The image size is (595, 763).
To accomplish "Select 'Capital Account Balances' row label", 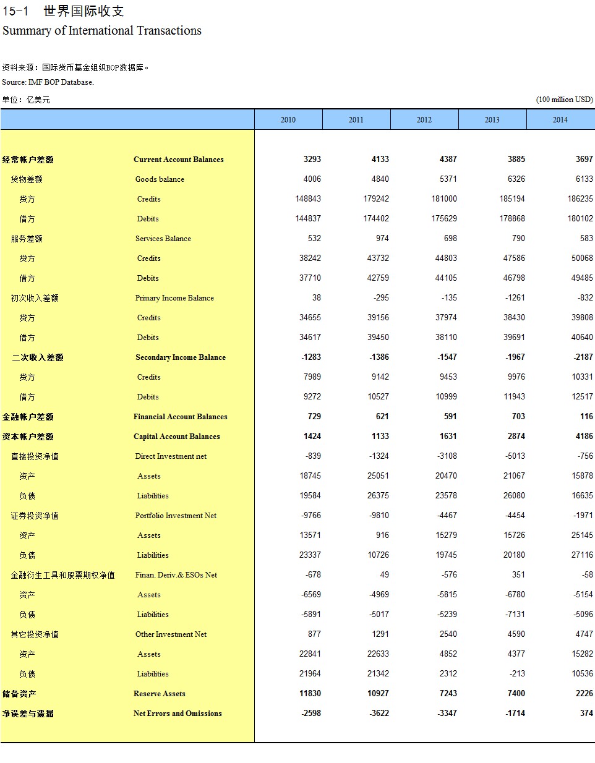I will [x=177, y=437].
